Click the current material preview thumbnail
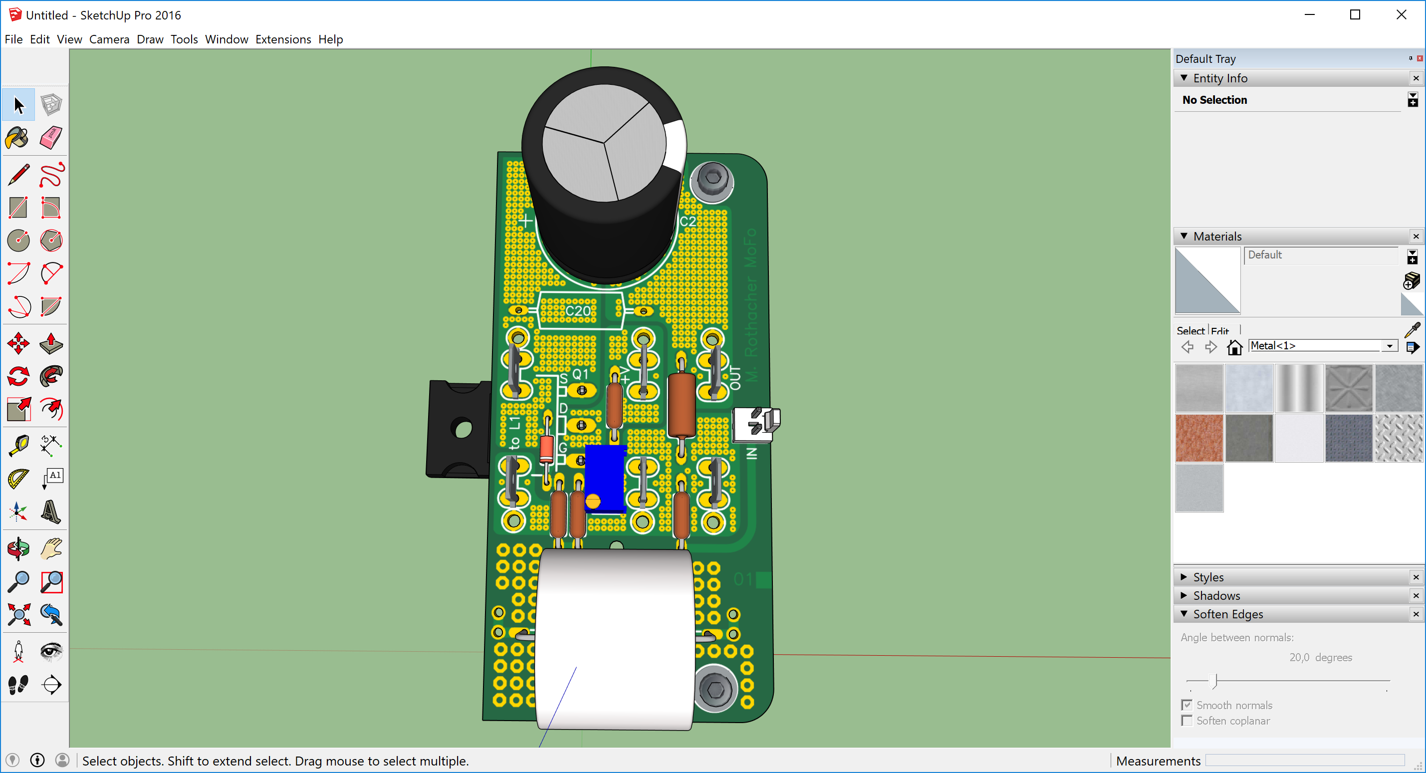 pyautogui.click(x=1207, y=280)
